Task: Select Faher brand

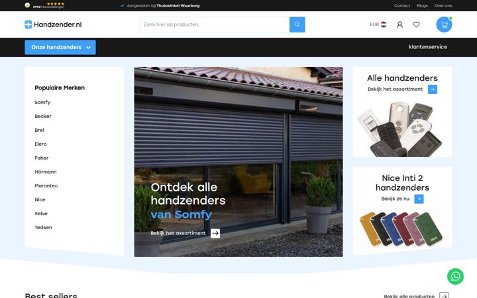Action: click(41, 158)
